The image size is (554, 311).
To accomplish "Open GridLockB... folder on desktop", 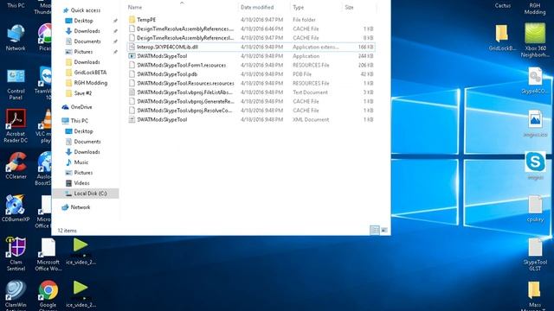I will [x=502, y=38].
